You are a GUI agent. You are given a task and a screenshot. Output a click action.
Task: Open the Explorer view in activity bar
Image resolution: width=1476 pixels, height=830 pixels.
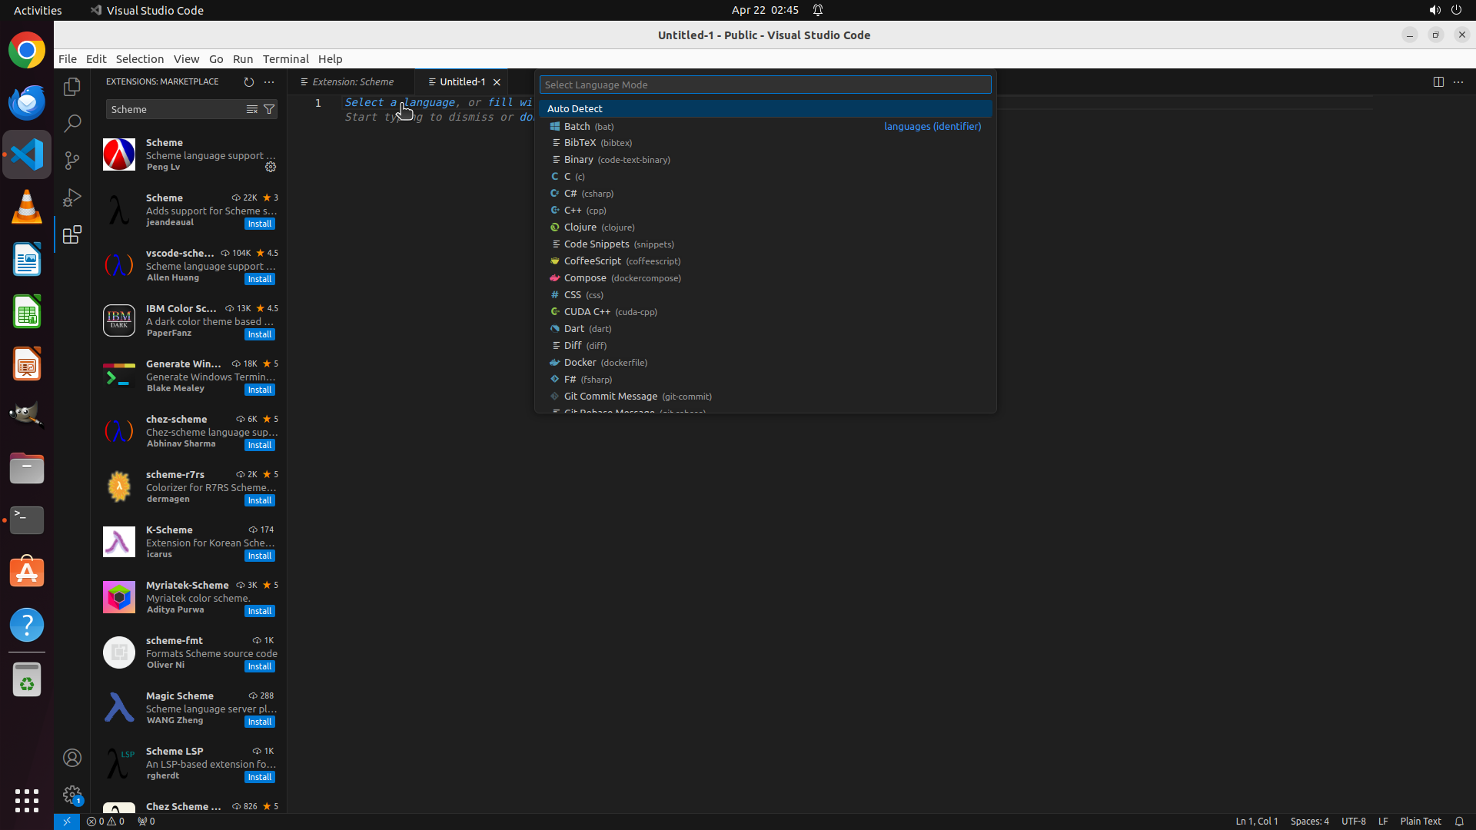tap(72, 87)
